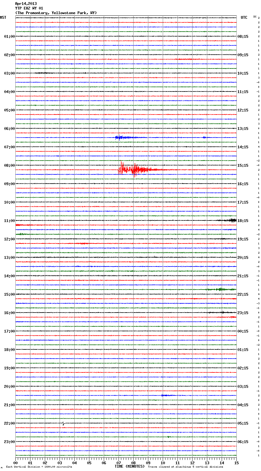Click the "06:00" MST row label
The image size is (261, 471).
10,129
